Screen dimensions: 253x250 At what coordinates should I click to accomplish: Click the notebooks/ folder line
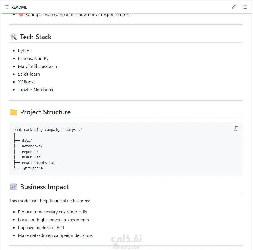pyautogui.click(x=32, y=146)
